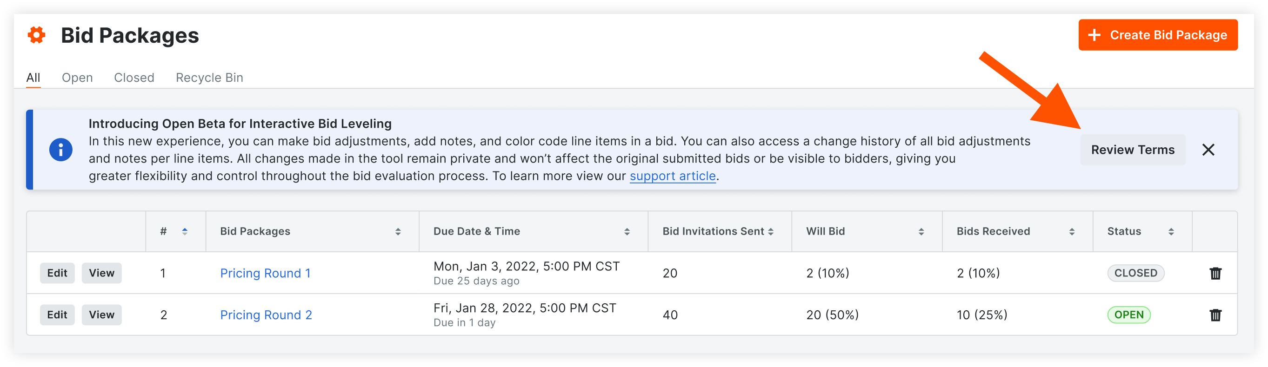Switch to the Open tab
Image resolution: width=1268 pixels, height=367 pixels.
tap(77, 78)
